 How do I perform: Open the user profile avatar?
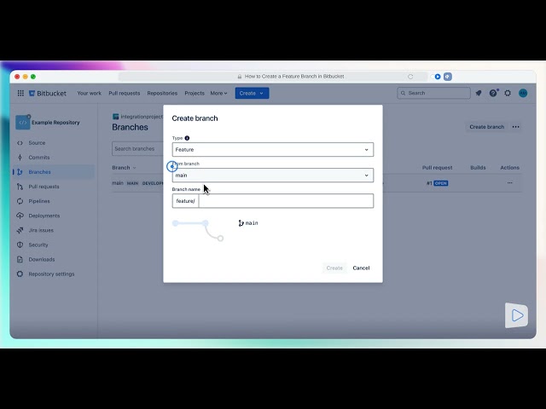coord(523,93)
